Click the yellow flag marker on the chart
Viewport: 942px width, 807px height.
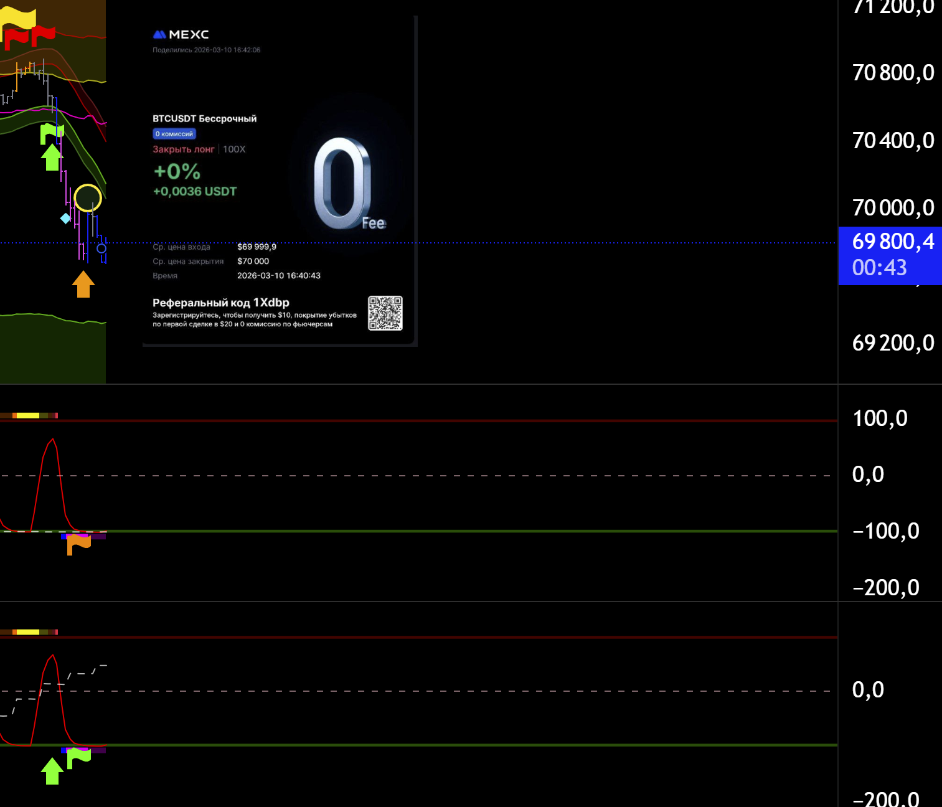[x=19, y=19]
